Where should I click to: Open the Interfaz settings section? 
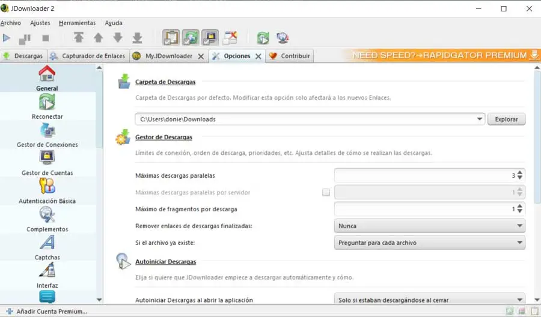click(x=47, y=276)
